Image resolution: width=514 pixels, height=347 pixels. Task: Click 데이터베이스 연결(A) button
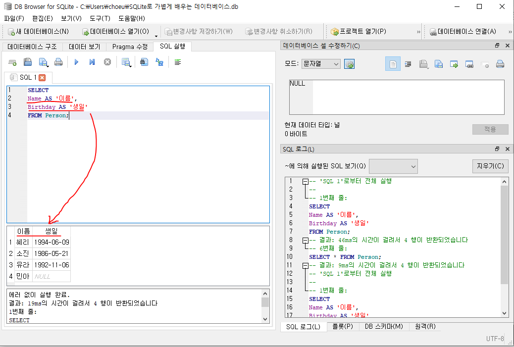pos(463,32)
